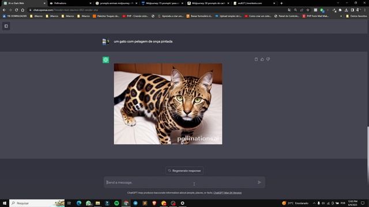
Task: Open the Outros favoritos bookmarks folder
Action: 356,16
